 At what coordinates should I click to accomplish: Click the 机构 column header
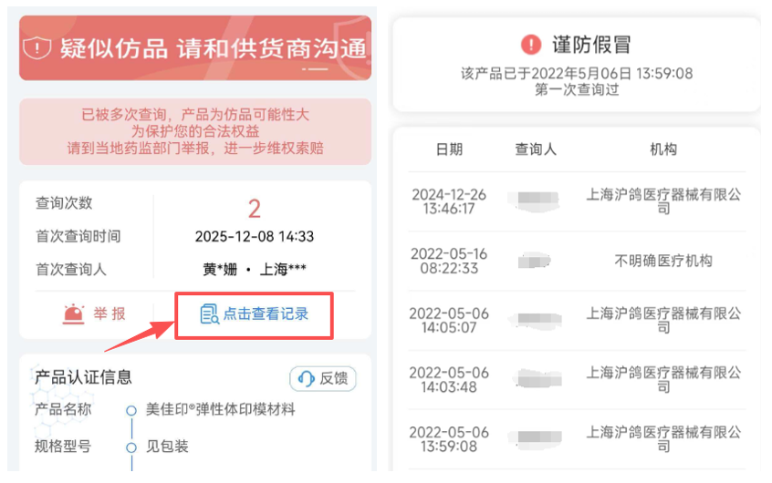click(663, 149)
